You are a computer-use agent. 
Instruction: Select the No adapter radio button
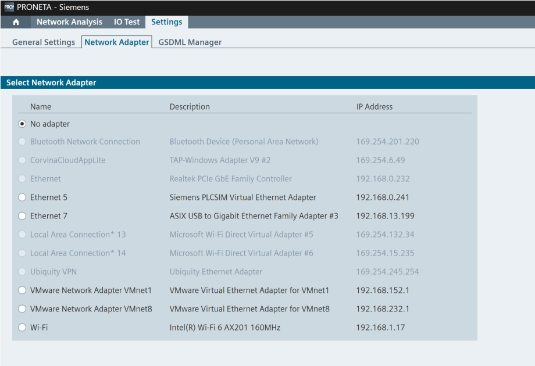pos(22,124)
